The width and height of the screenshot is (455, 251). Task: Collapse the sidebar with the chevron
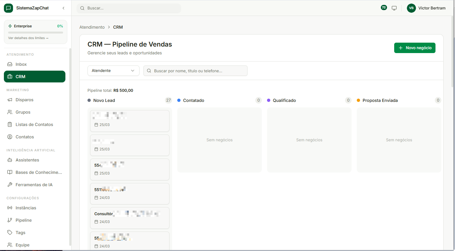[x=63, y=8]
